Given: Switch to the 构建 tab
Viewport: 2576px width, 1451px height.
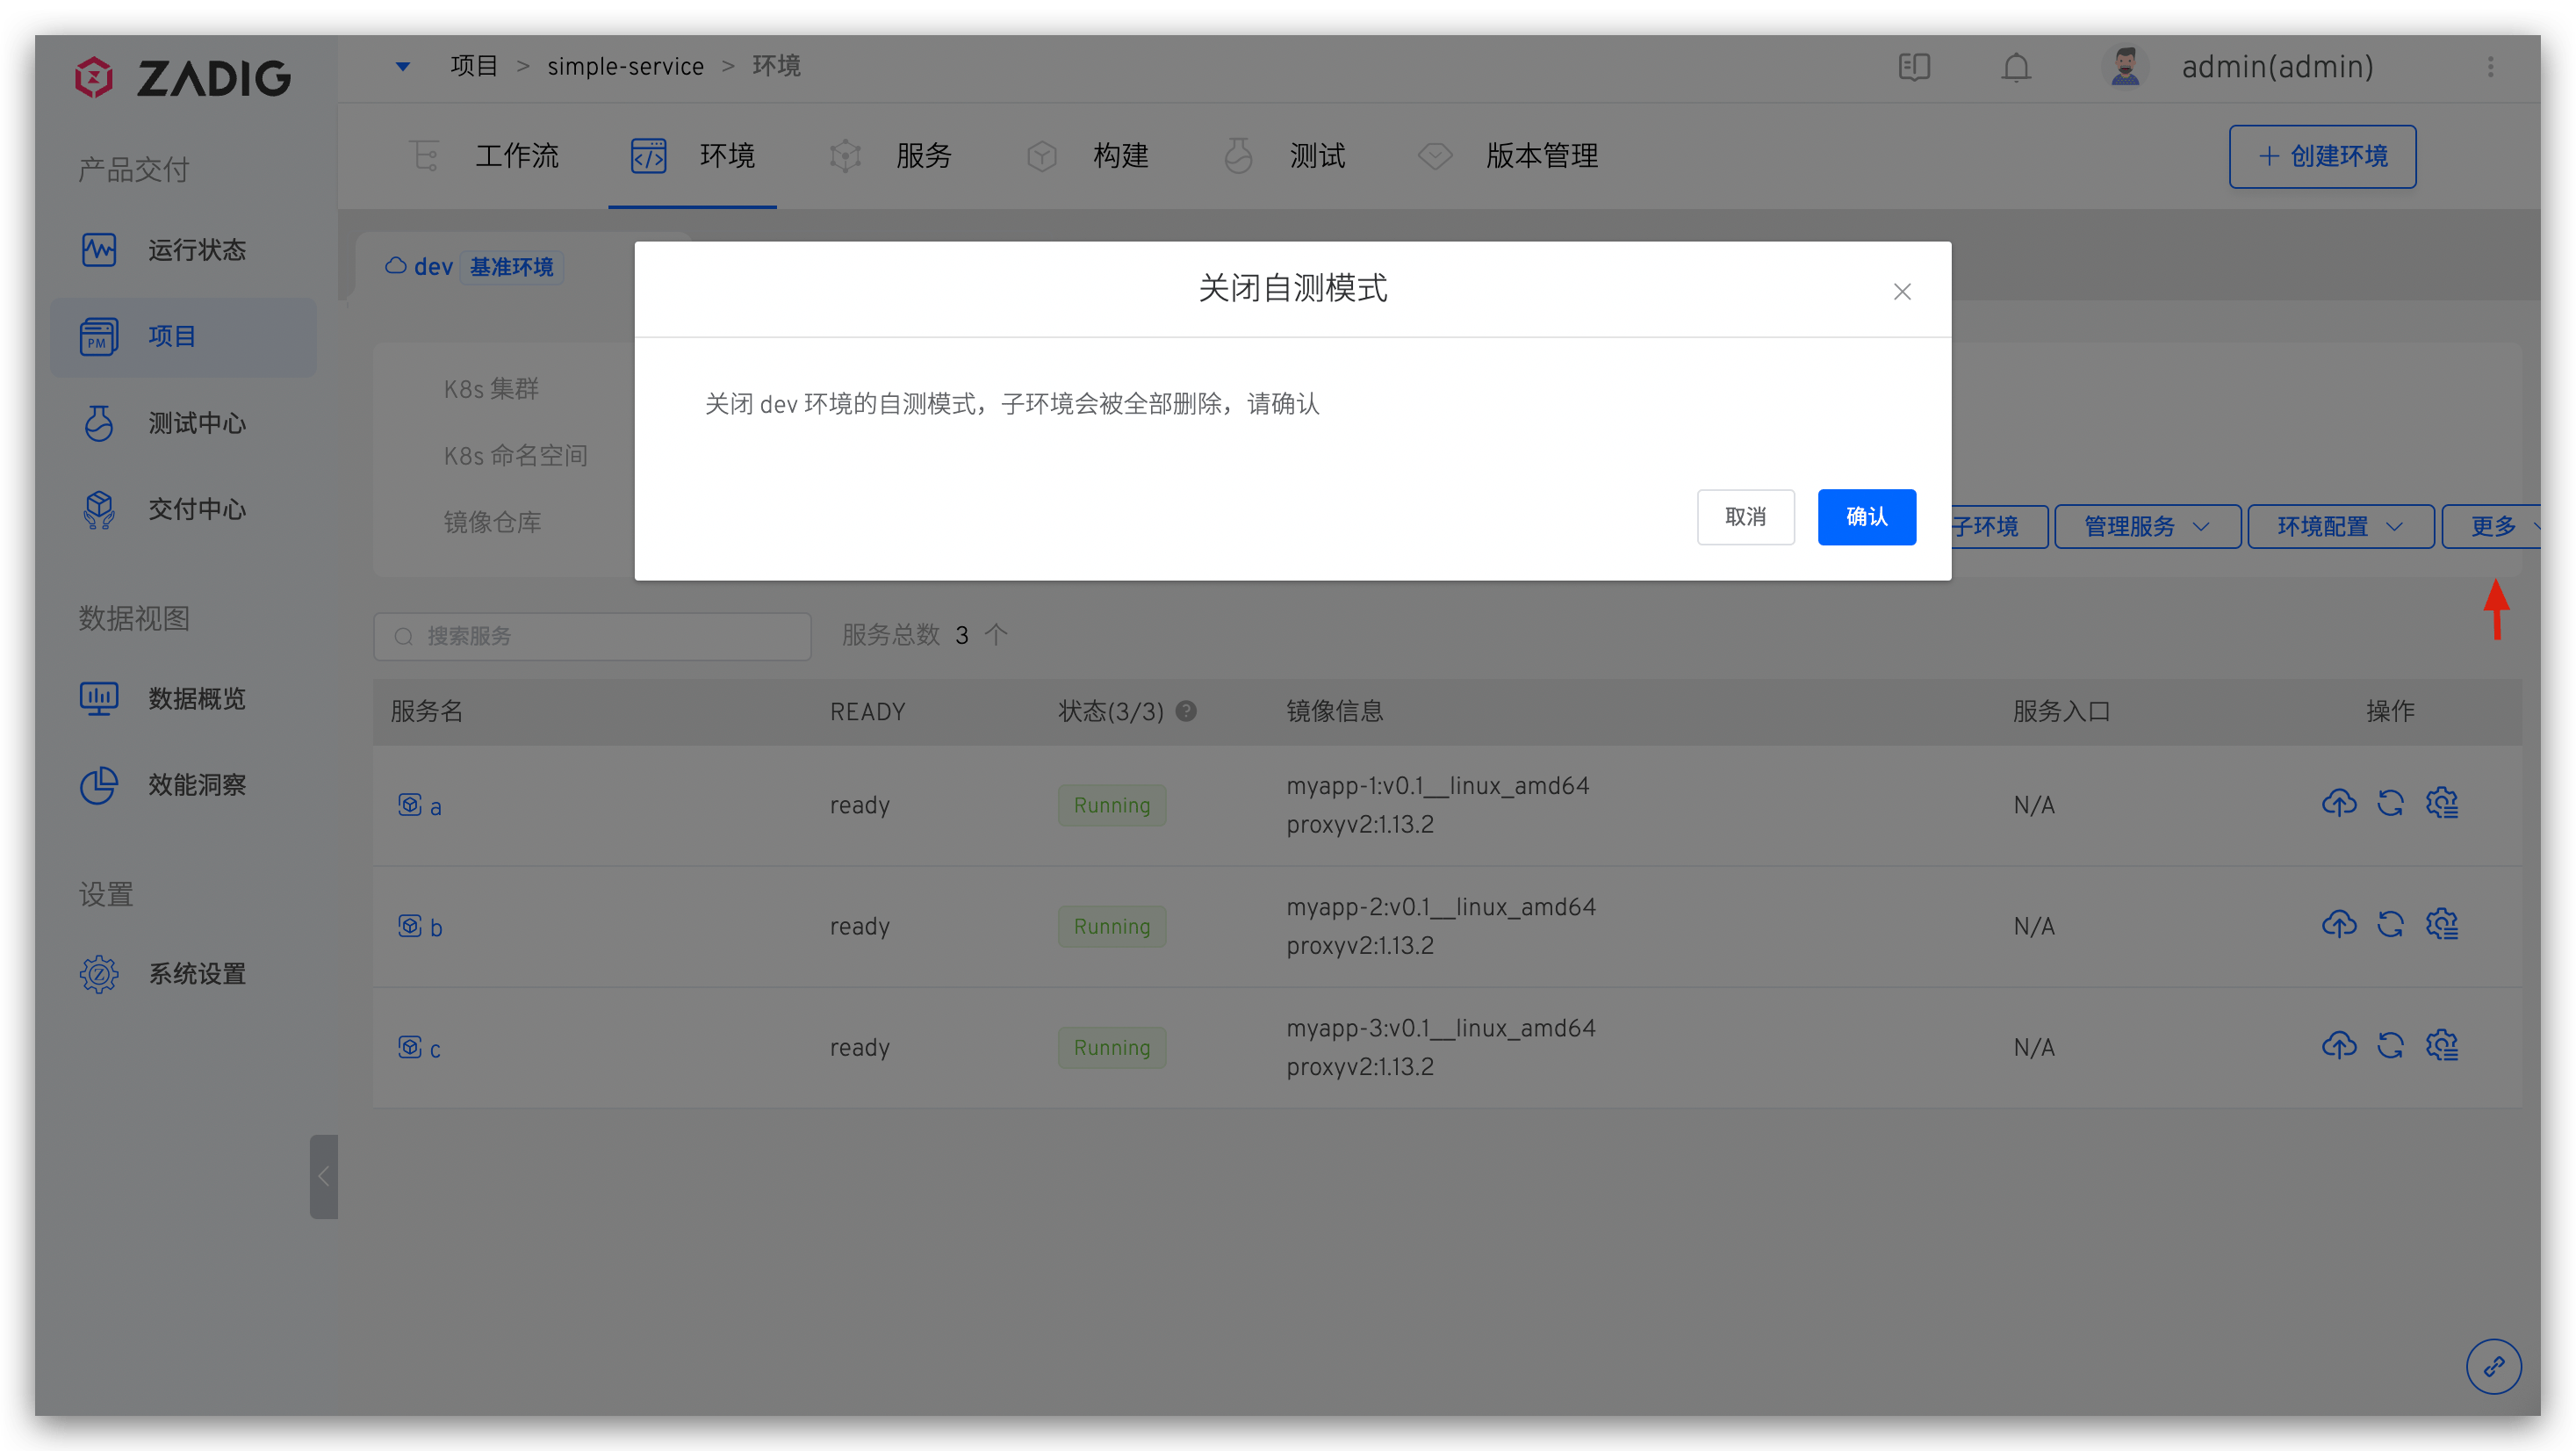Looking at the screenshot, I should click(x=1121, y=156).
